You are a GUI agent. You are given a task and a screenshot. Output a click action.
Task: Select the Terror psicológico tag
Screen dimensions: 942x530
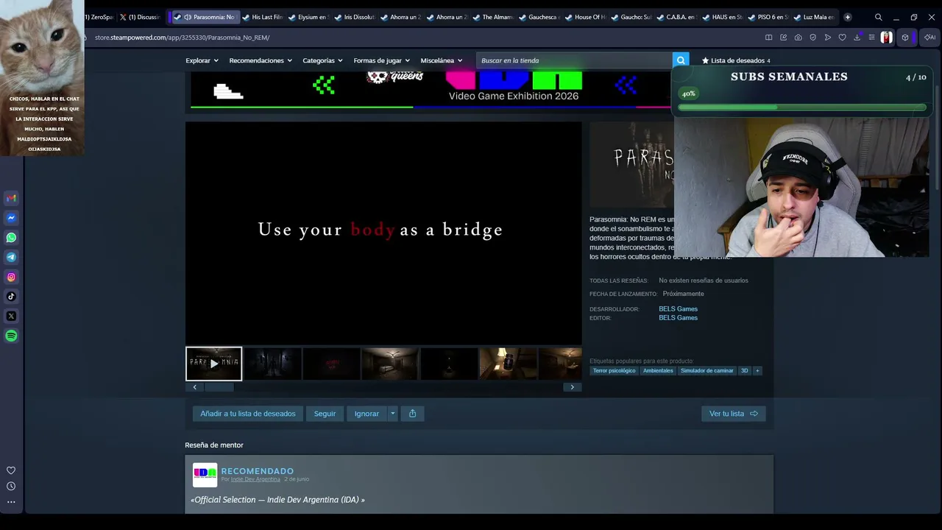(614, 371)
